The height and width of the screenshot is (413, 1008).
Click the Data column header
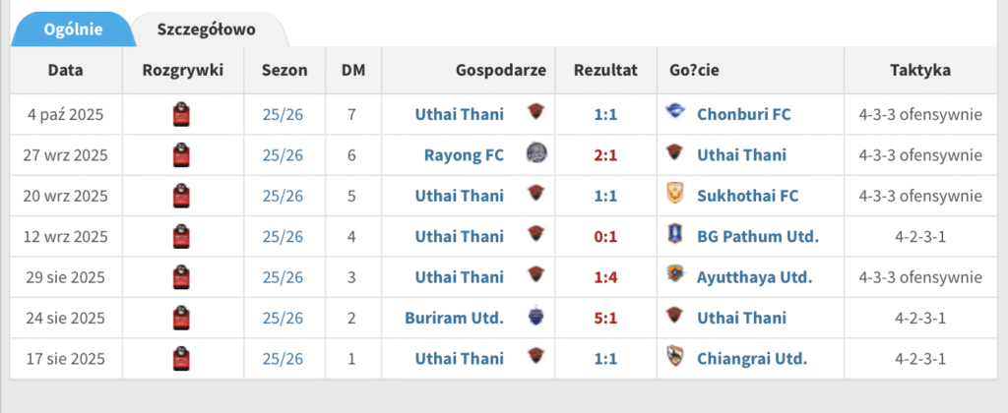point(66,70)
